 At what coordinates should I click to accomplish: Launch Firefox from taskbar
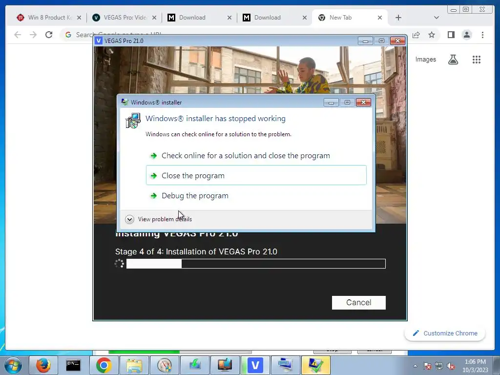(x=43, y=365)
